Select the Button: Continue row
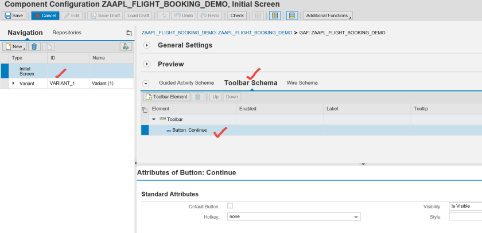The image size is (482, 233). coord(189,130)
